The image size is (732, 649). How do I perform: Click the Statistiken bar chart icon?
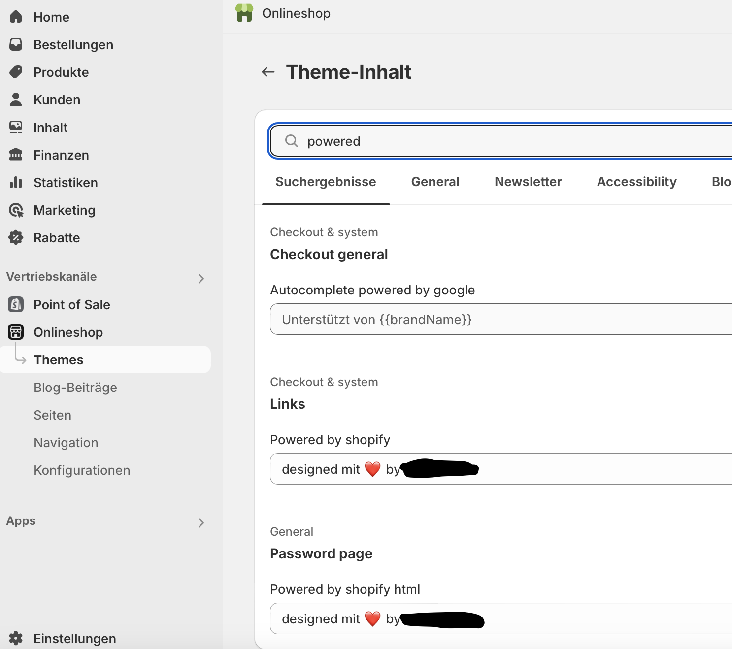pyautogui.click(x=16, y=182)
